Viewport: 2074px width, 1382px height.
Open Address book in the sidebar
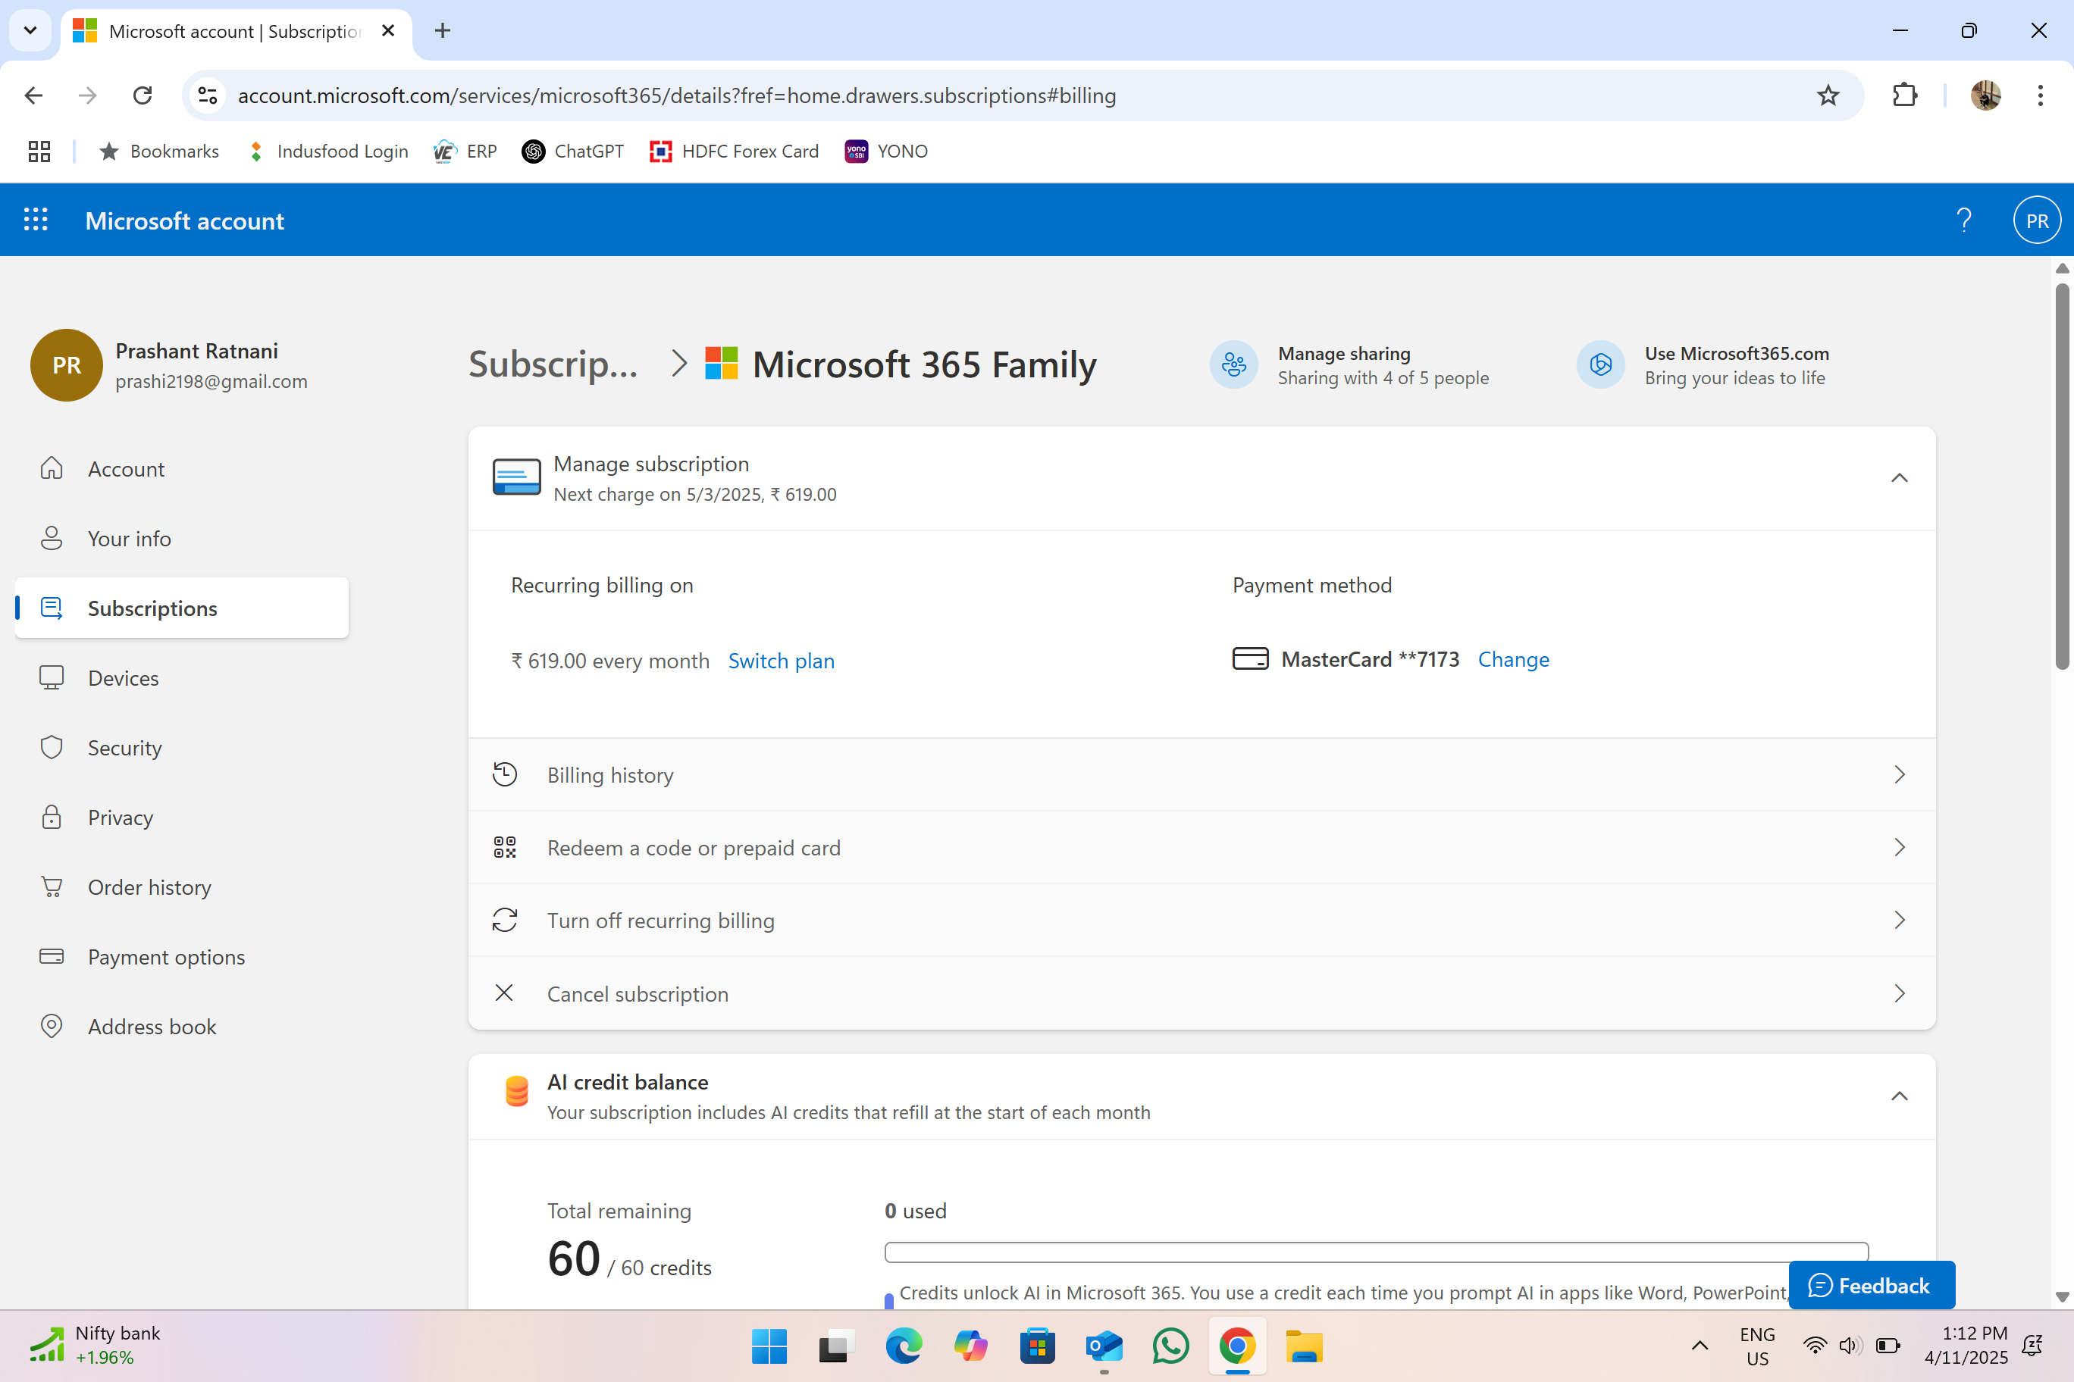pyautogui.click(x=182, y=1026)
